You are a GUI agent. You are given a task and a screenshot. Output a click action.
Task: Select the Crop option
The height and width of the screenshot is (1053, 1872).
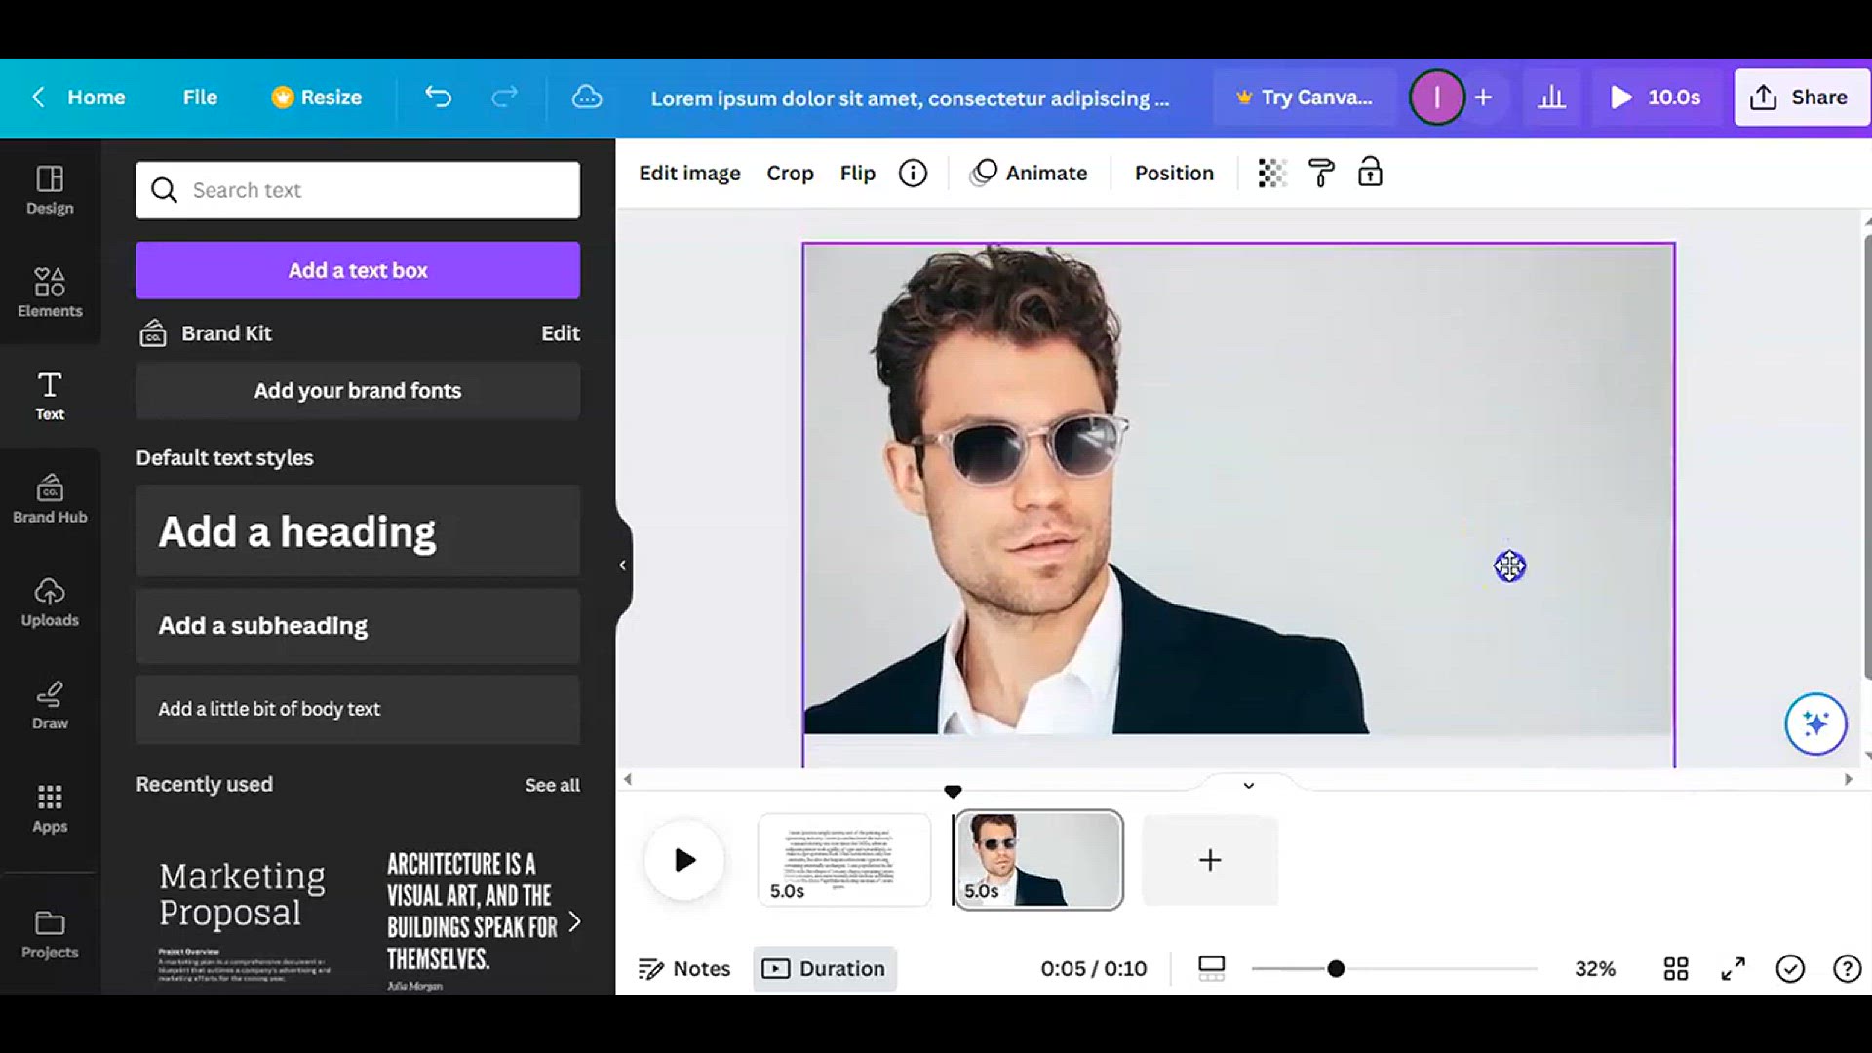pyautogui.click(x=790, y=173)
